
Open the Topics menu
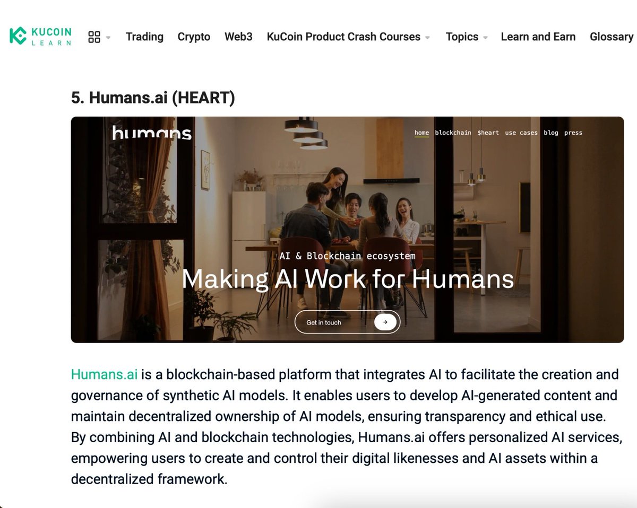[462, 37]
